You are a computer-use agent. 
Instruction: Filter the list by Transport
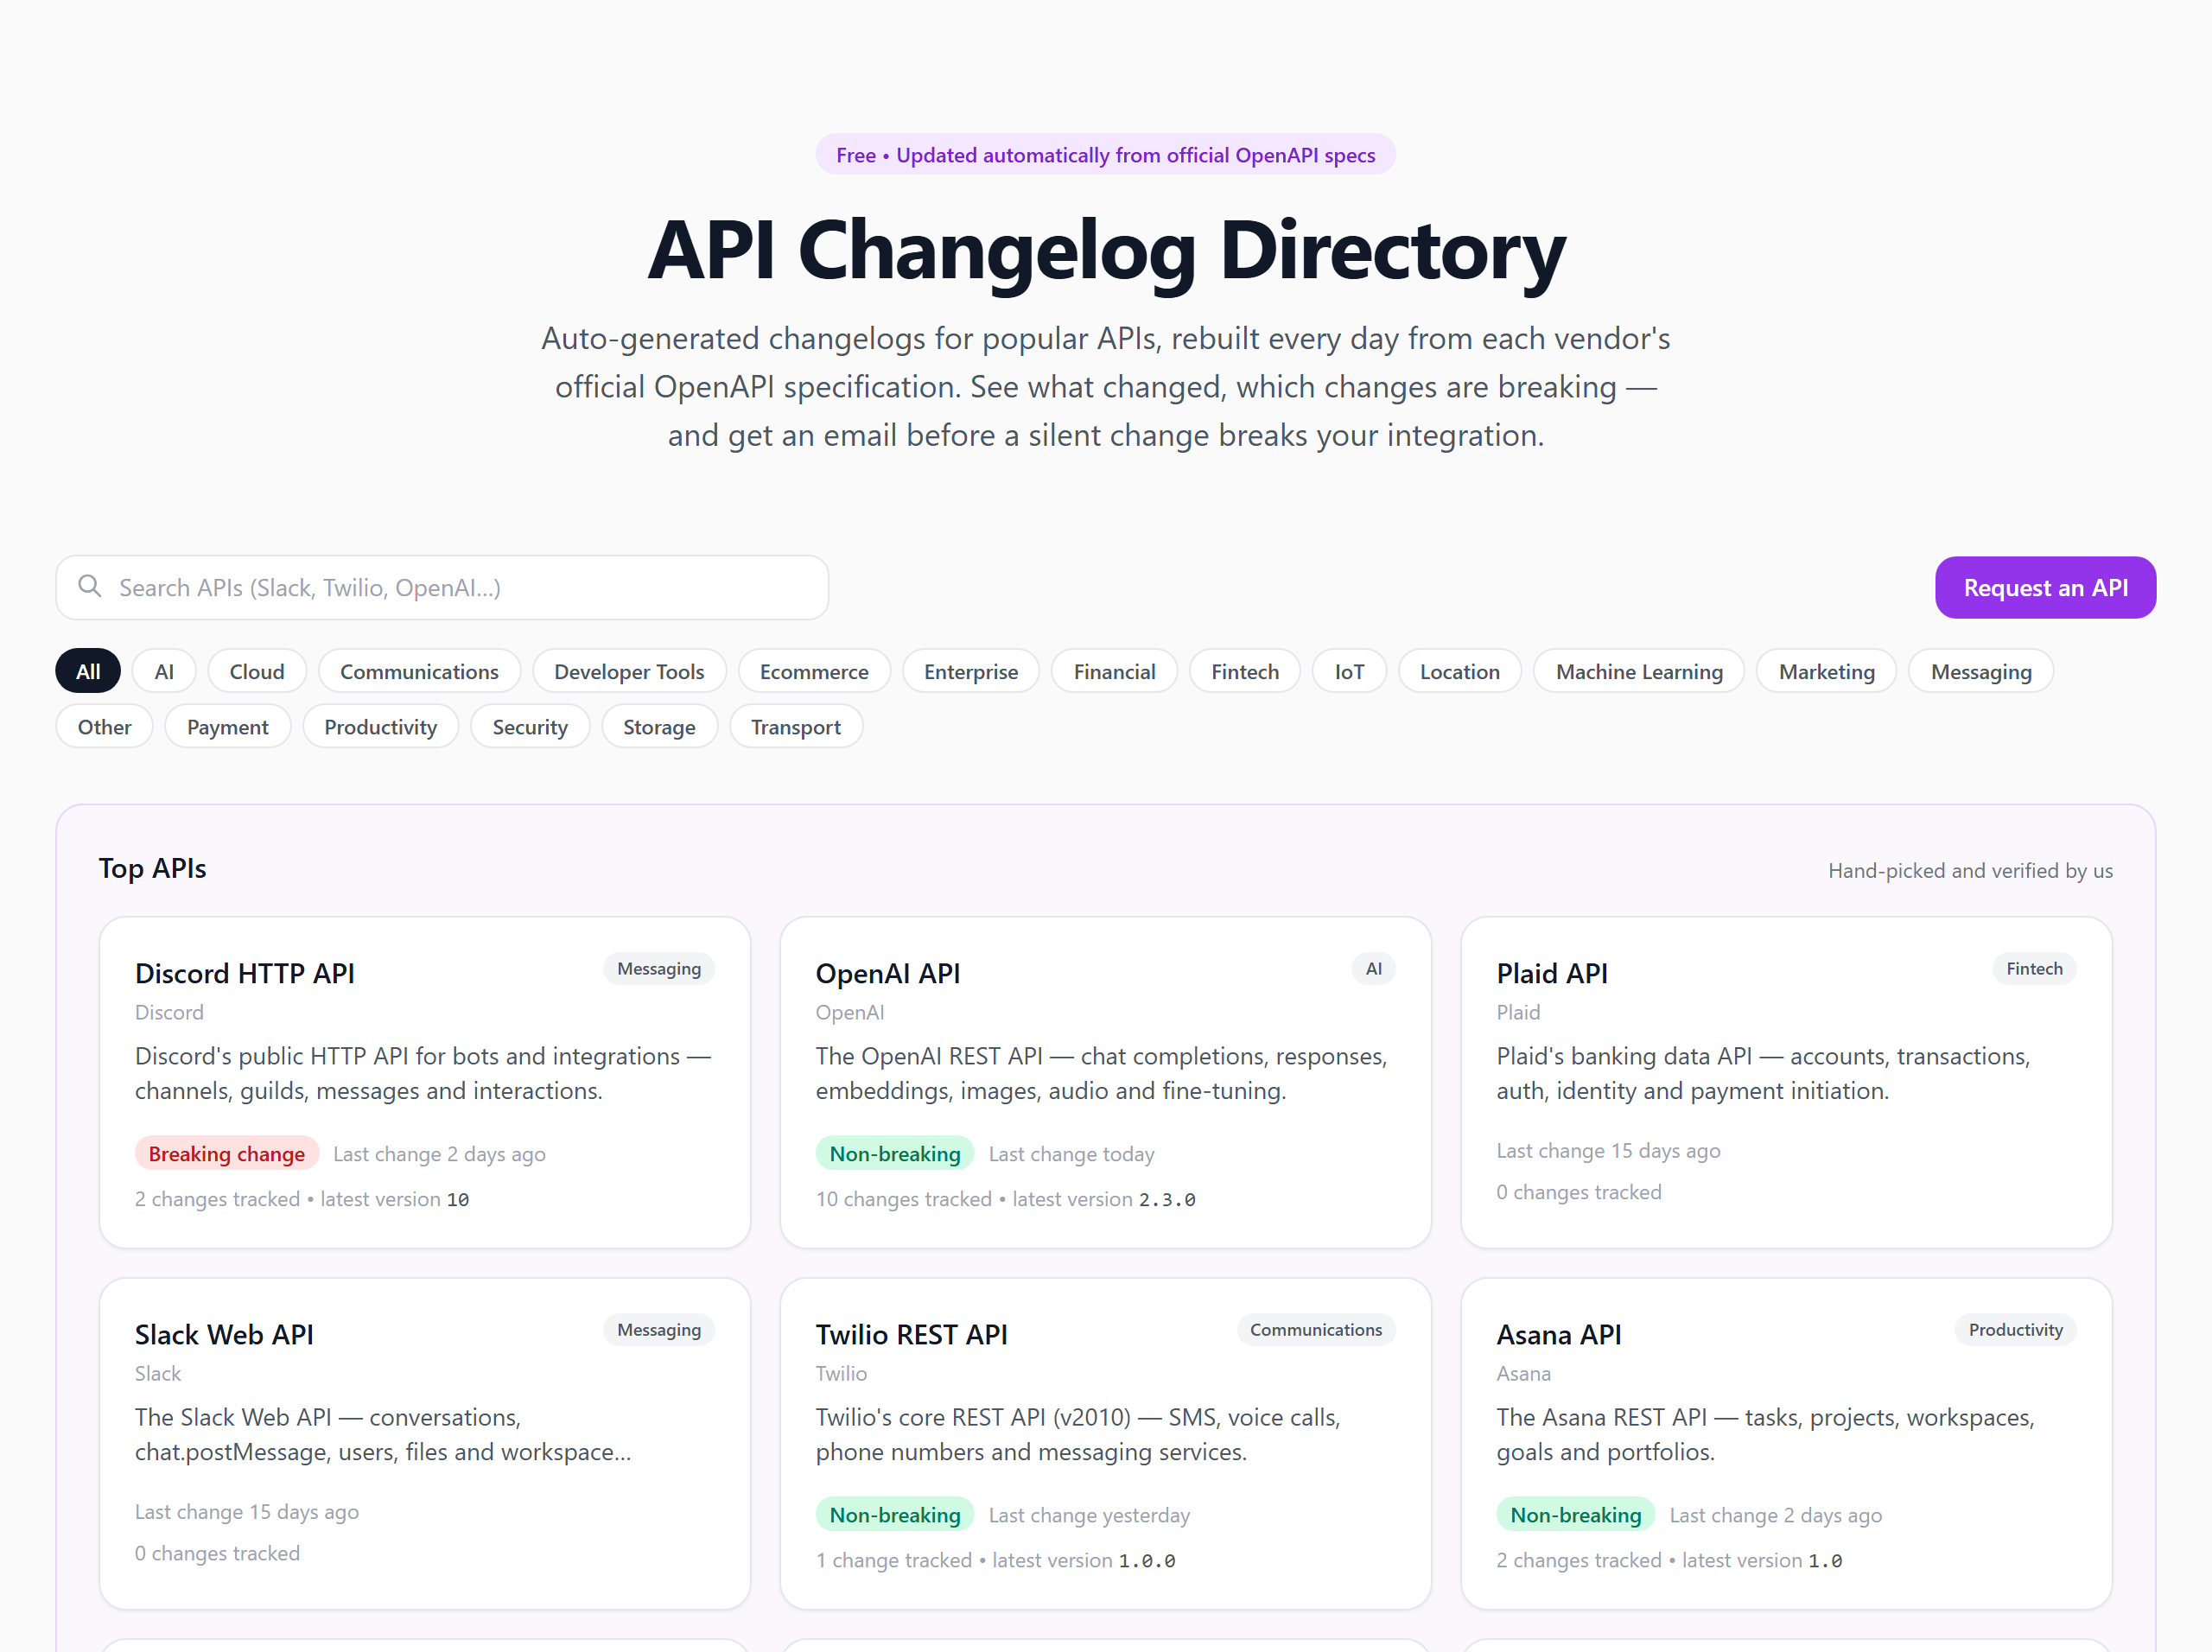(x=796, y=726)
